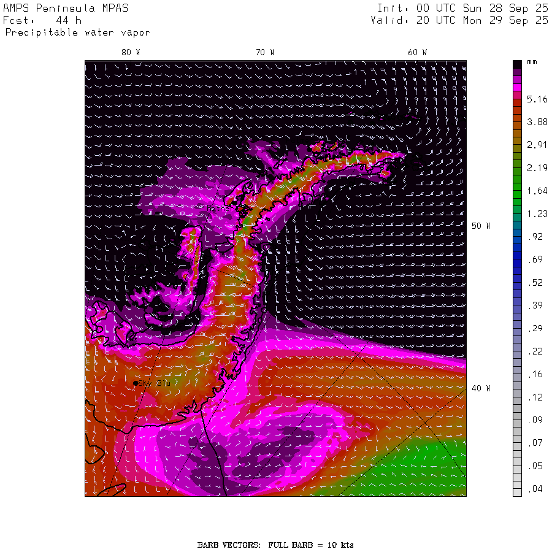
Task: Click the .52 colorbar value
Action: pos(535,282)
